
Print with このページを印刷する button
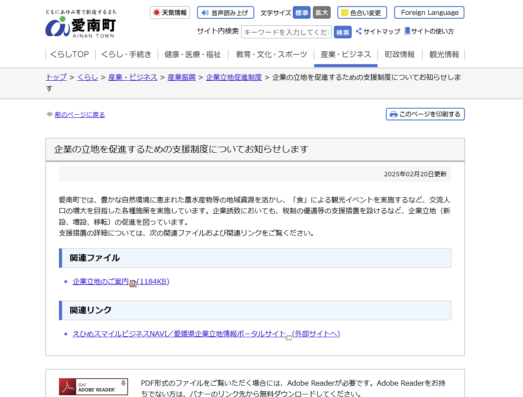(x=425, y=114)
